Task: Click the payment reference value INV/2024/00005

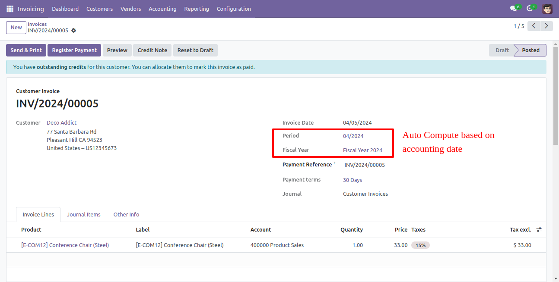Action: pyautogui.click(x=365, y=165)
